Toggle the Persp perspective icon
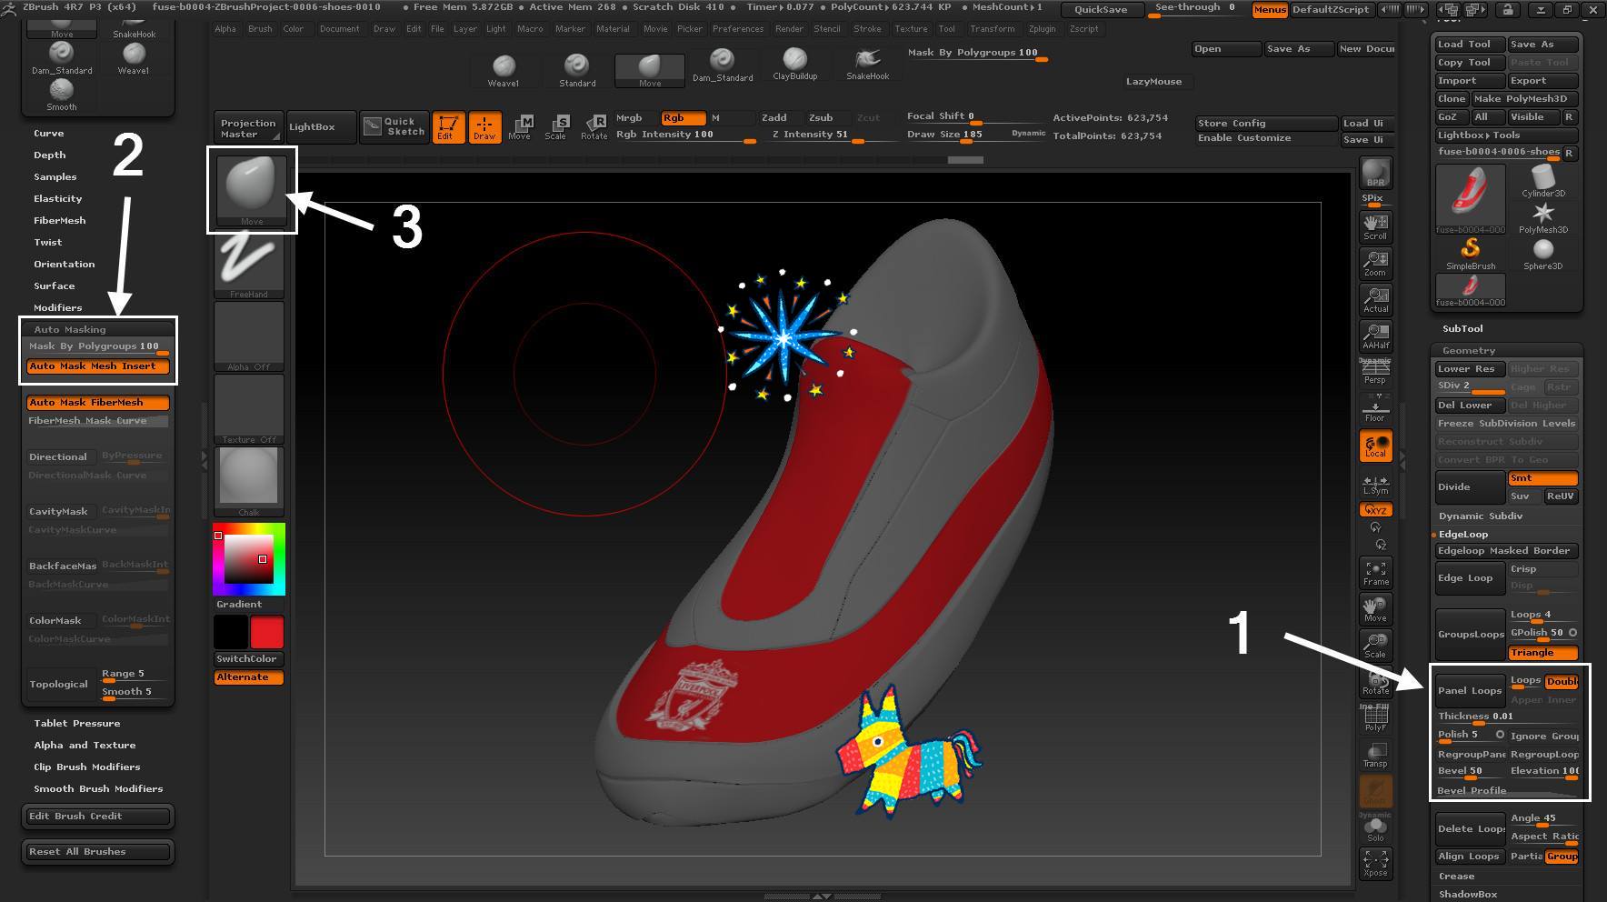 (x=1375, y=370)
